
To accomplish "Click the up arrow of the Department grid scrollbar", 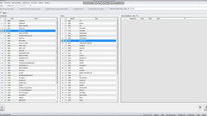I will (x=57, y=18).
